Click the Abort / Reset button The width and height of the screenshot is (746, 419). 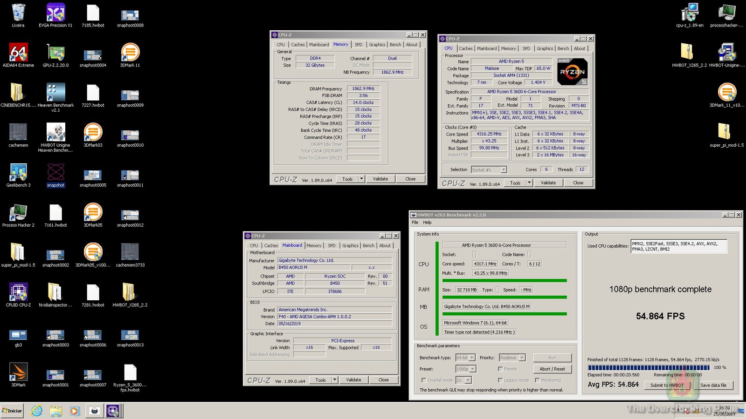coord(552,369)
